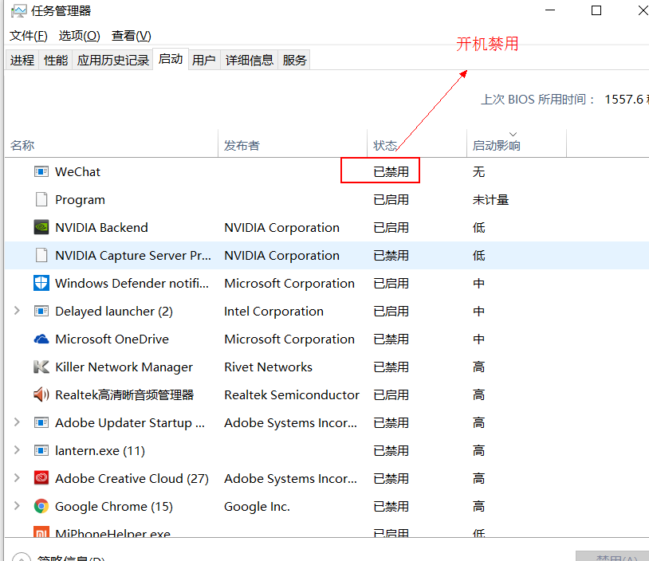Click Microsoft OneDrive's 中 impact cell
This screenshot has width=649, height=561.
click(478, 339)
